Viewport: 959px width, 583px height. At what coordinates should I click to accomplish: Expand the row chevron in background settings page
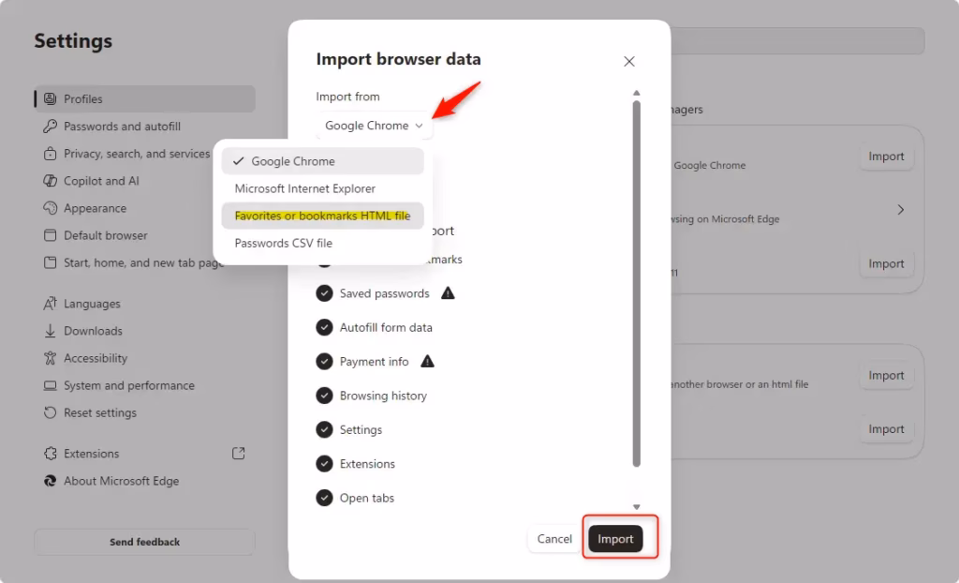900,209
